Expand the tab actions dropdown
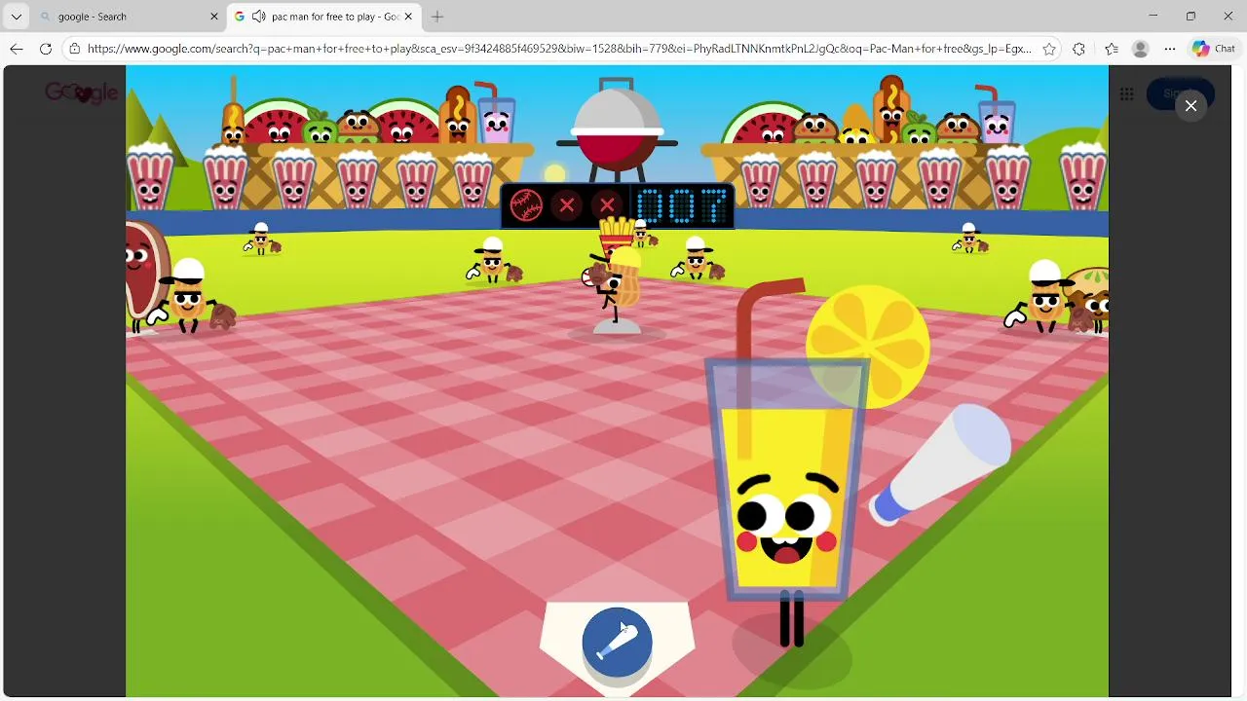Viewport: 1247px width, 701px height. click(x=16, y=17)
